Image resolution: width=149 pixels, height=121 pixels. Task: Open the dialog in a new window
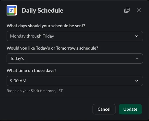[x=127, y=10]
